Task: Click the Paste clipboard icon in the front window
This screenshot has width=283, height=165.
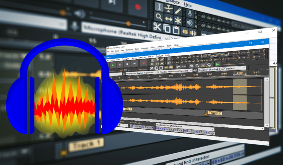Action: click(x=161, y=68)
